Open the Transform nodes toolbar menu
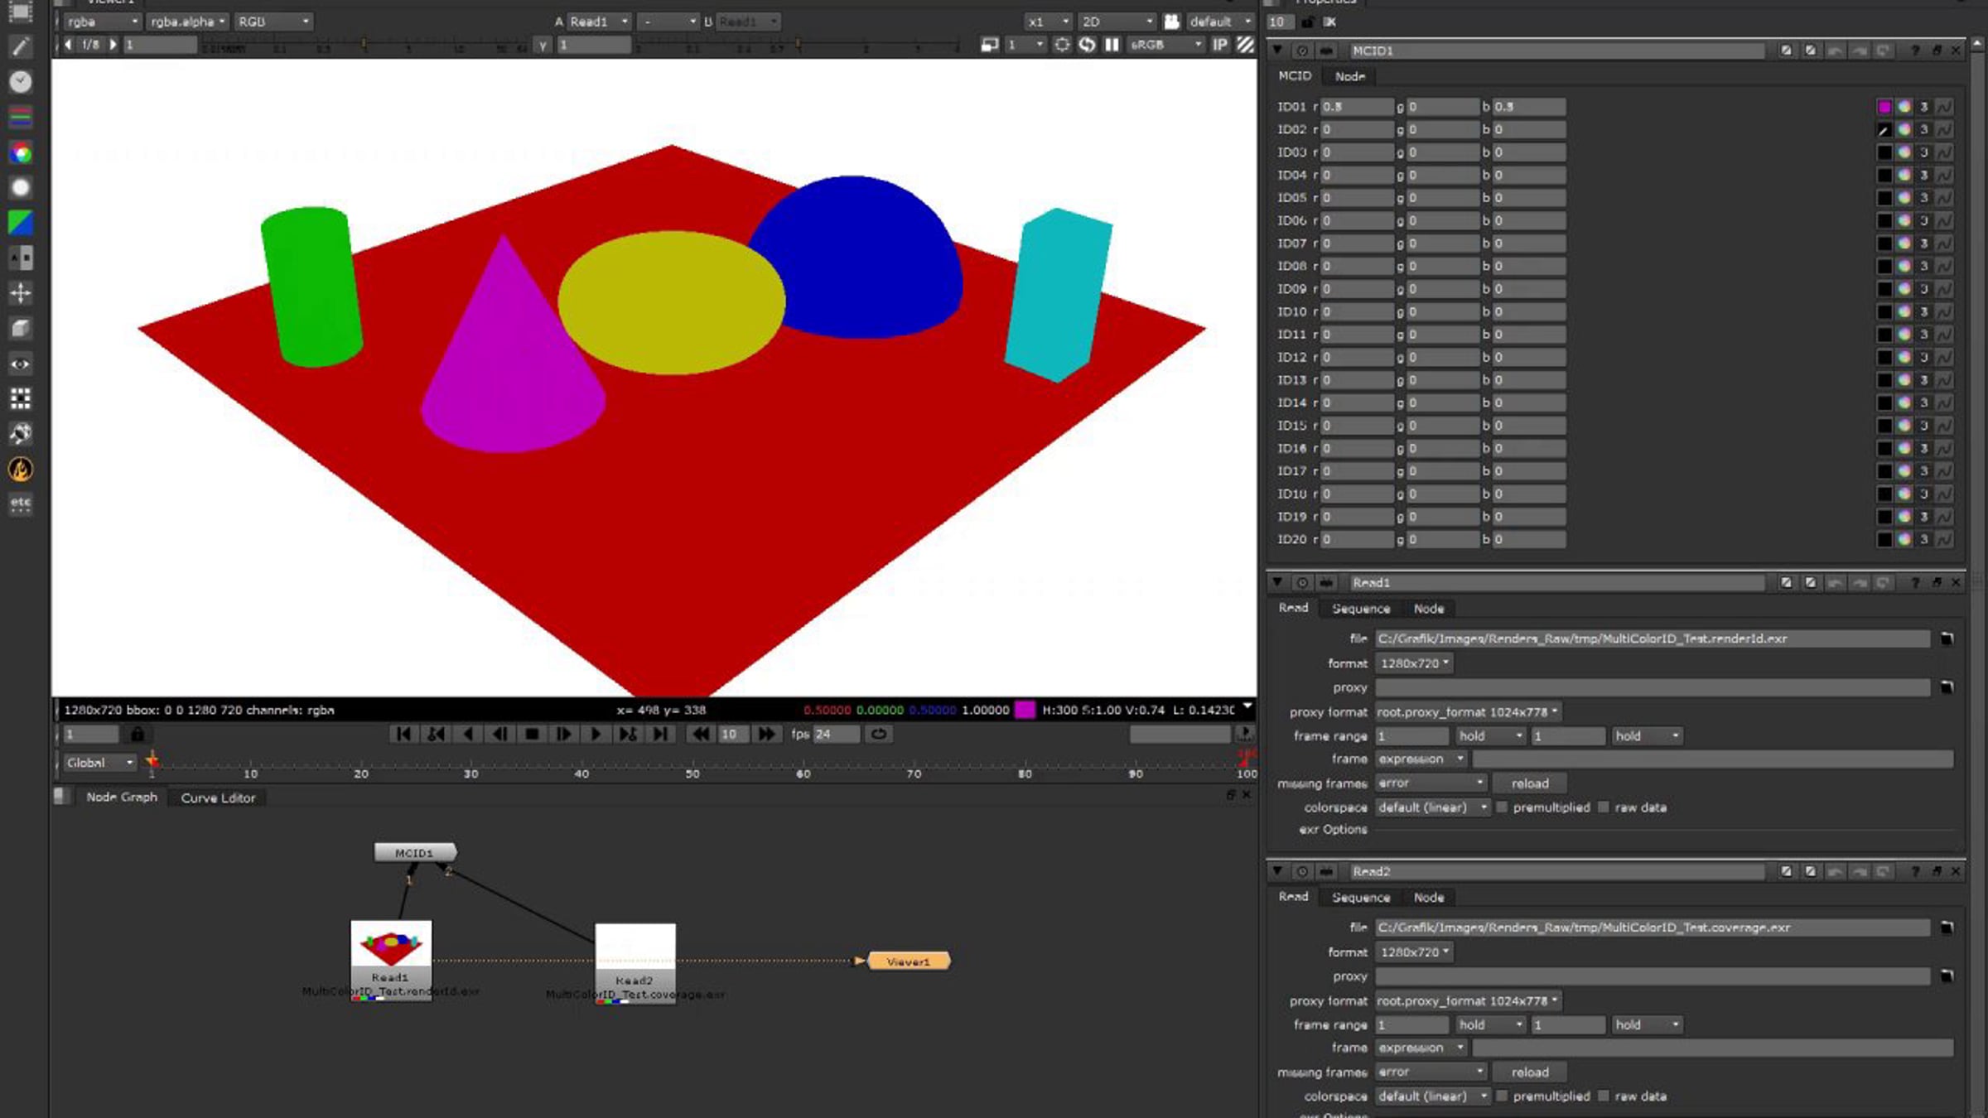The width and height of the screenshot is (1988, 1118). [x=21, y=293]
